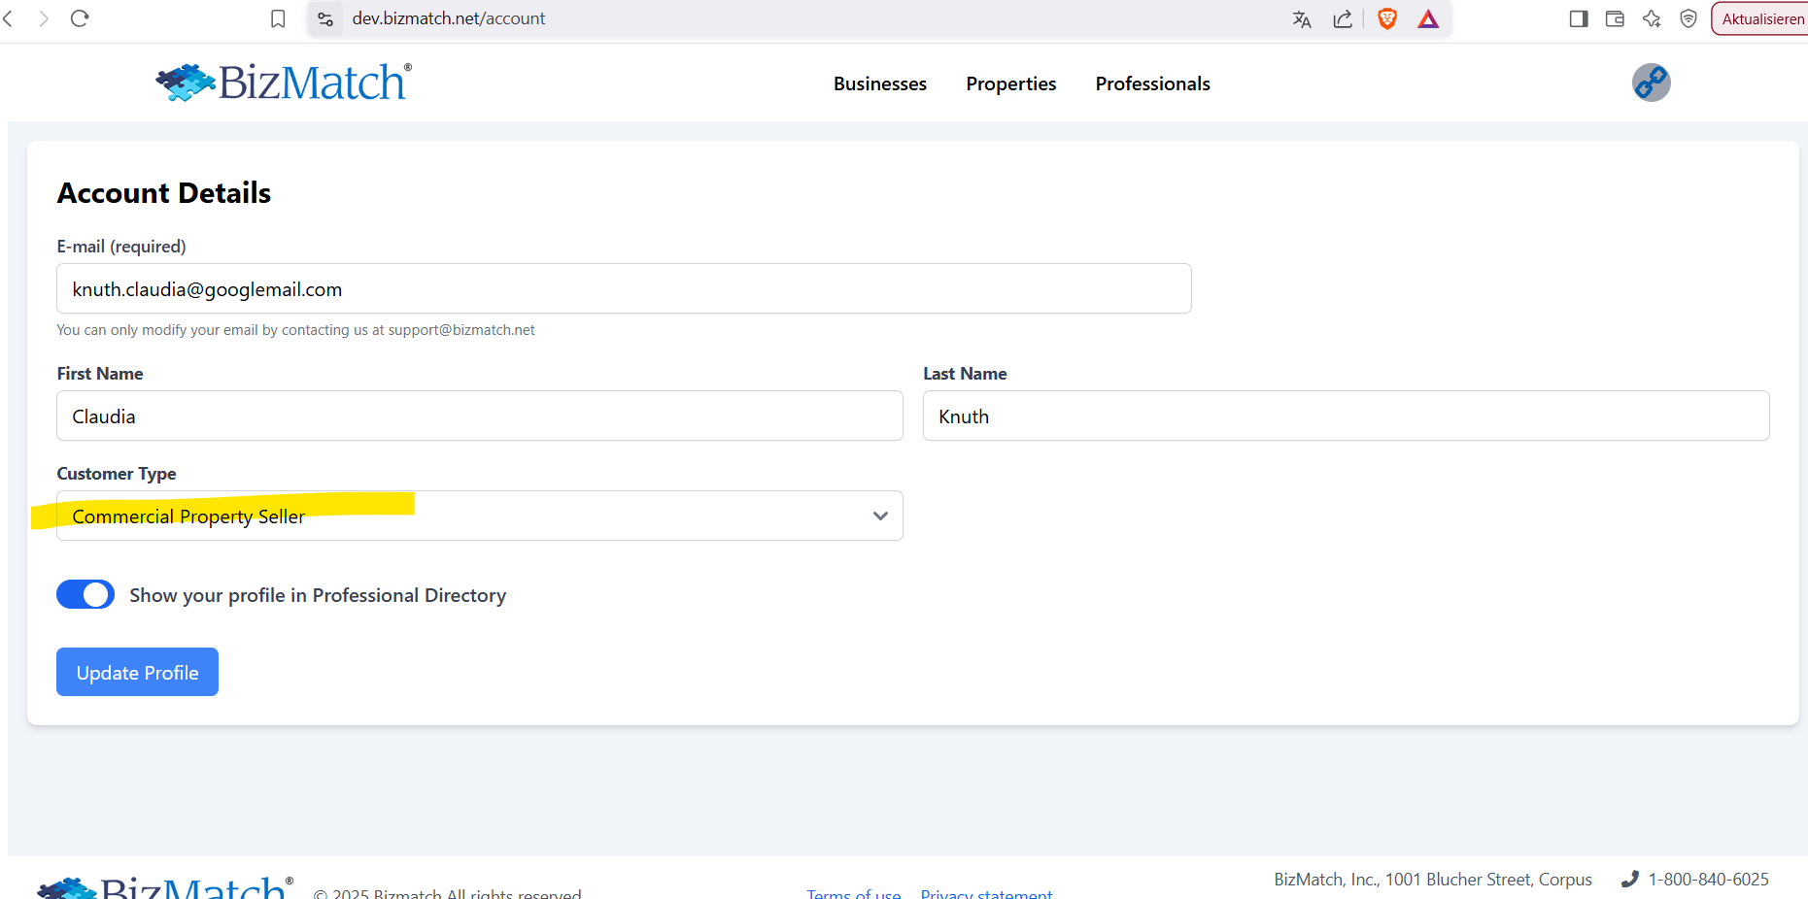1808x899 pixels.
Task: Open the Businesses menu item
Action: coord(879,83)
